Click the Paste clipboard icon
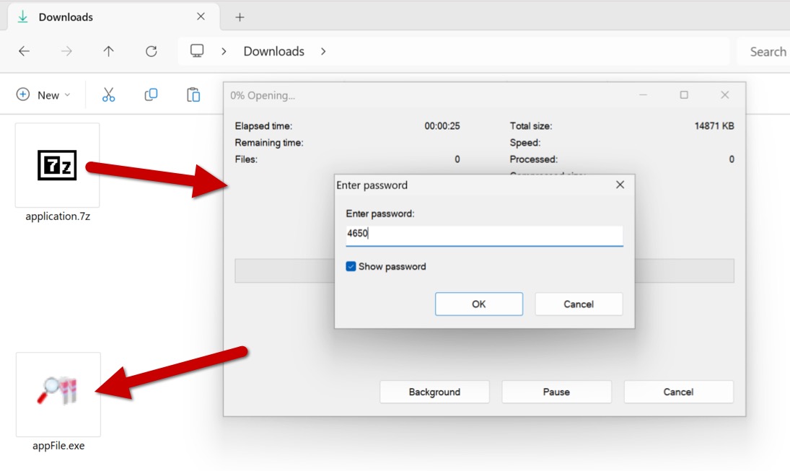This screenshot has width=790, height=471. [193, 94]
